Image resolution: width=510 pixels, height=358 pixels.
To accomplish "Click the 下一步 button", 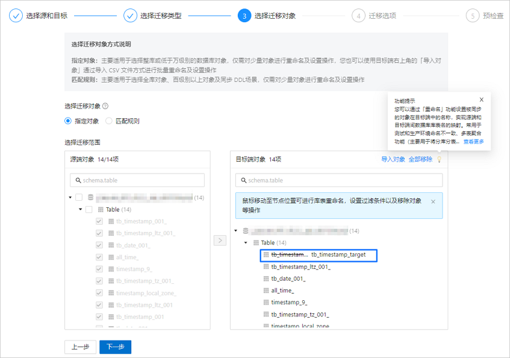I will (115, 347).
